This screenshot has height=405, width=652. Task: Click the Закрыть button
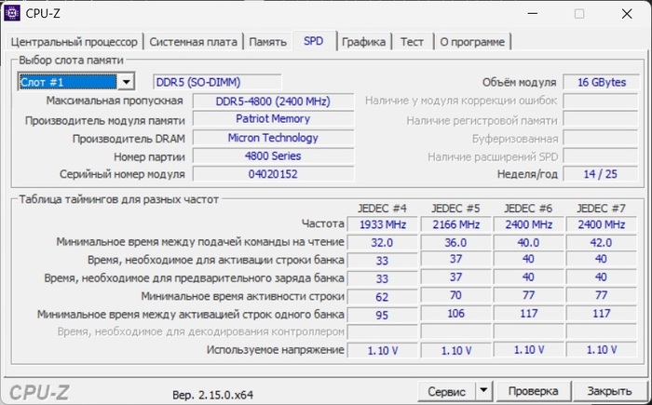609,390
